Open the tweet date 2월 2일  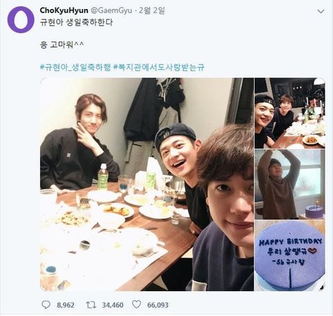tap(152, 10)
